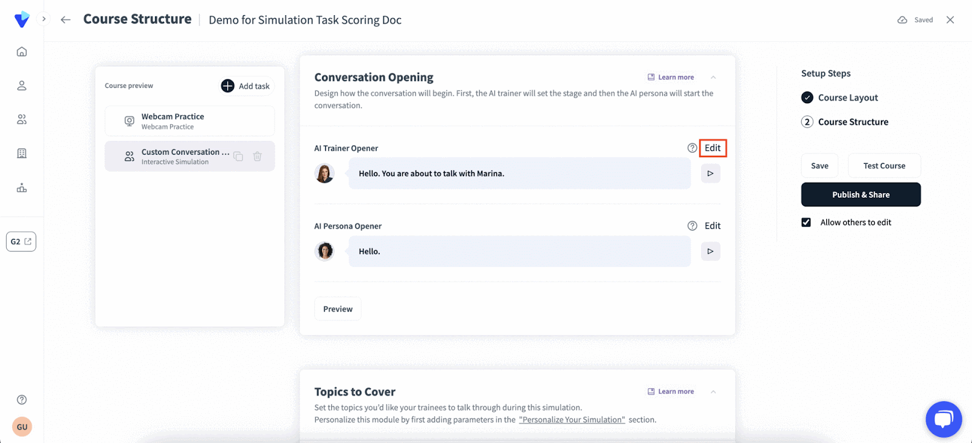This screenshot has width=972, height=443.
Task: Open the live chat bubble widget
Action: pos(943,419)
